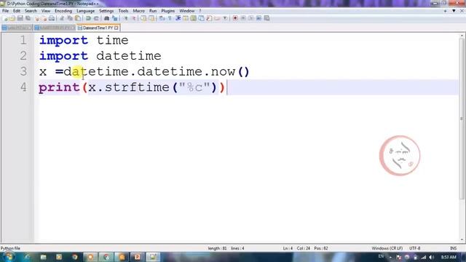This screenshot has width=466, height=262.
Task: Open the Edit menu
Action: pos(17,11)
